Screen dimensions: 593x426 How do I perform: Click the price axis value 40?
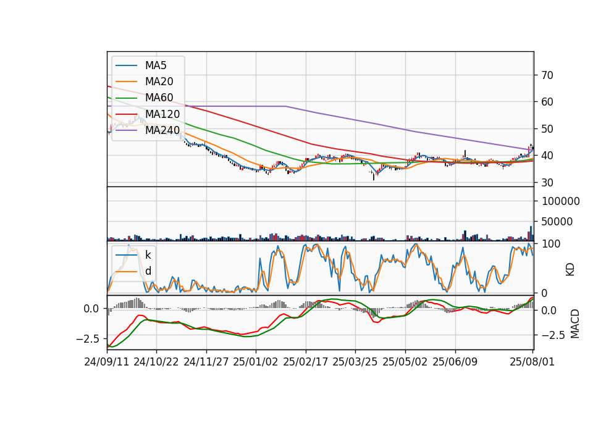pyautogui.click(x=547, y=156)
